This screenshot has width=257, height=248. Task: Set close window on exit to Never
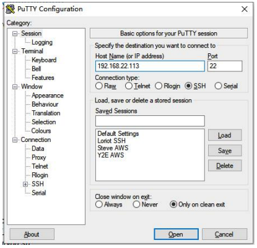(x=136, y=205)
